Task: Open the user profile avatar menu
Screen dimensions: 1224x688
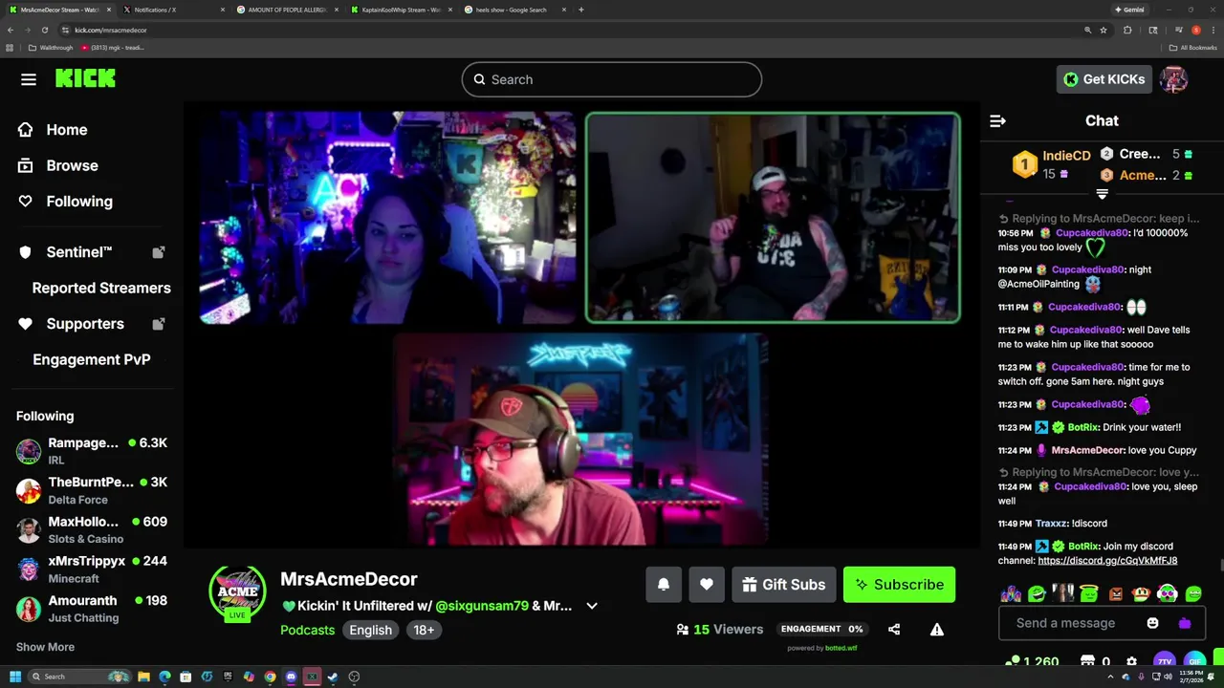Action: 1173,79
